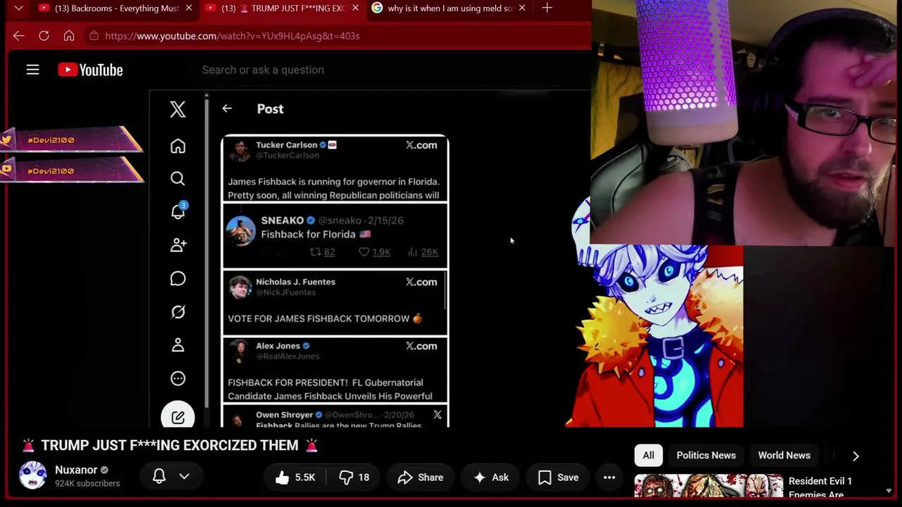Click the browser address bar URL
The width and height of the screenshot is (902, 507).
[x=233, y=36]
